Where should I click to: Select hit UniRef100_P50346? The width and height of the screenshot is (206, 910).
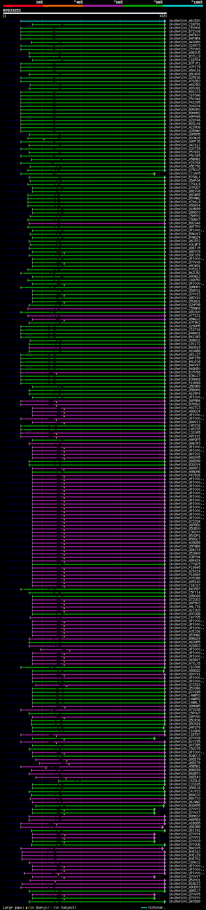pos(185,99)
